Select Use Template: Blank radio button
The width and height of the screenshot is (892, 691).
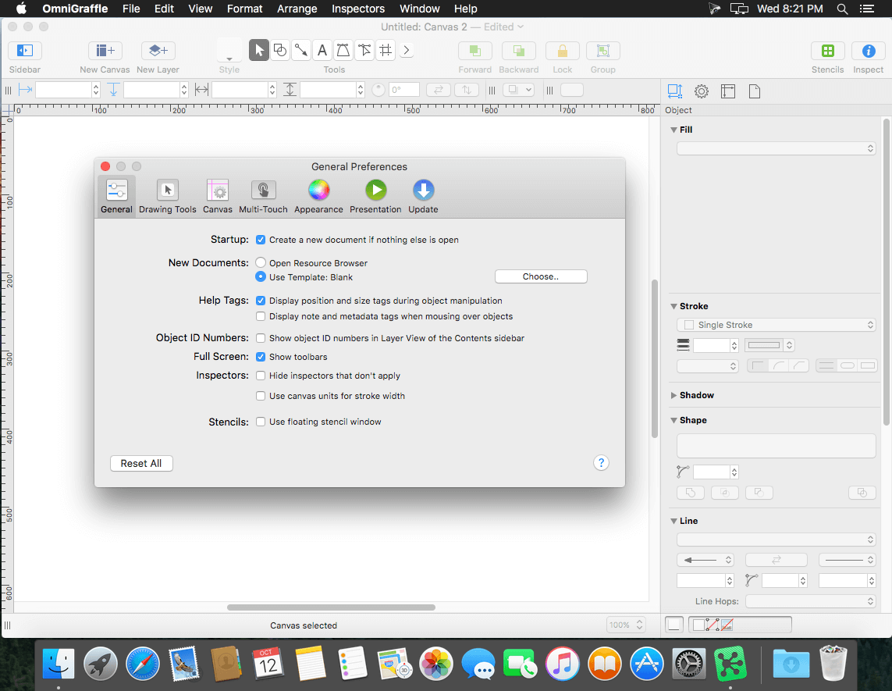click(261, 276)
